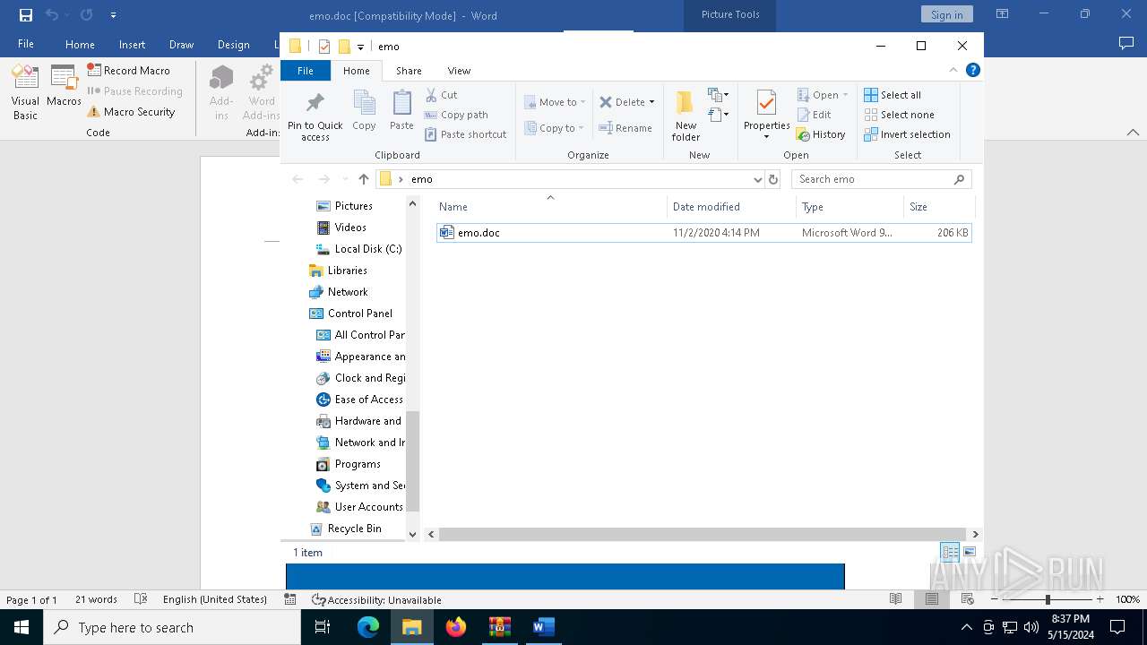1147x645 pixels.
Task: Pin the emo folder to Quick access
Action: pyautogui.click(x=315, y=115)
